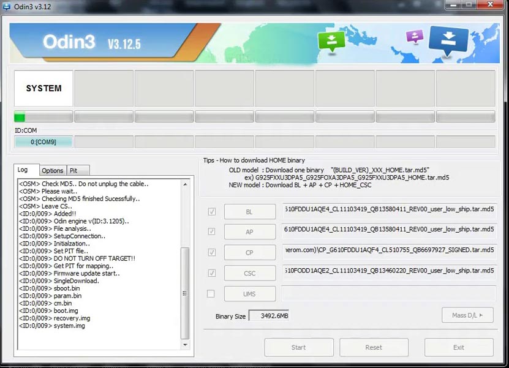Image resolution: width=509 pixels, height=368 pixels.
Task: Click the 'Added!!' log line
Action: pos(47,214)
